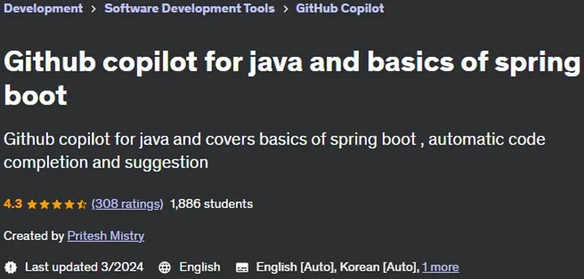Click the closed captions icon
Viewport: 584px width, 279px height.
point(242,268)
